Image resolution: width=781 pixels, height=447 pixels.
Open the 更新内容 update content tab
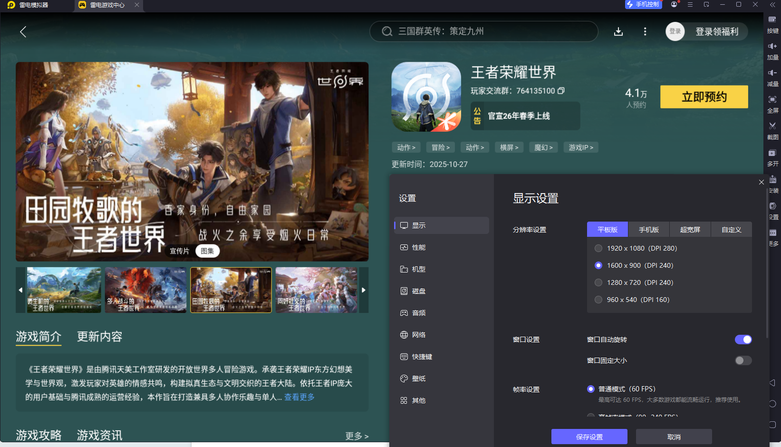tap(99, 337)
